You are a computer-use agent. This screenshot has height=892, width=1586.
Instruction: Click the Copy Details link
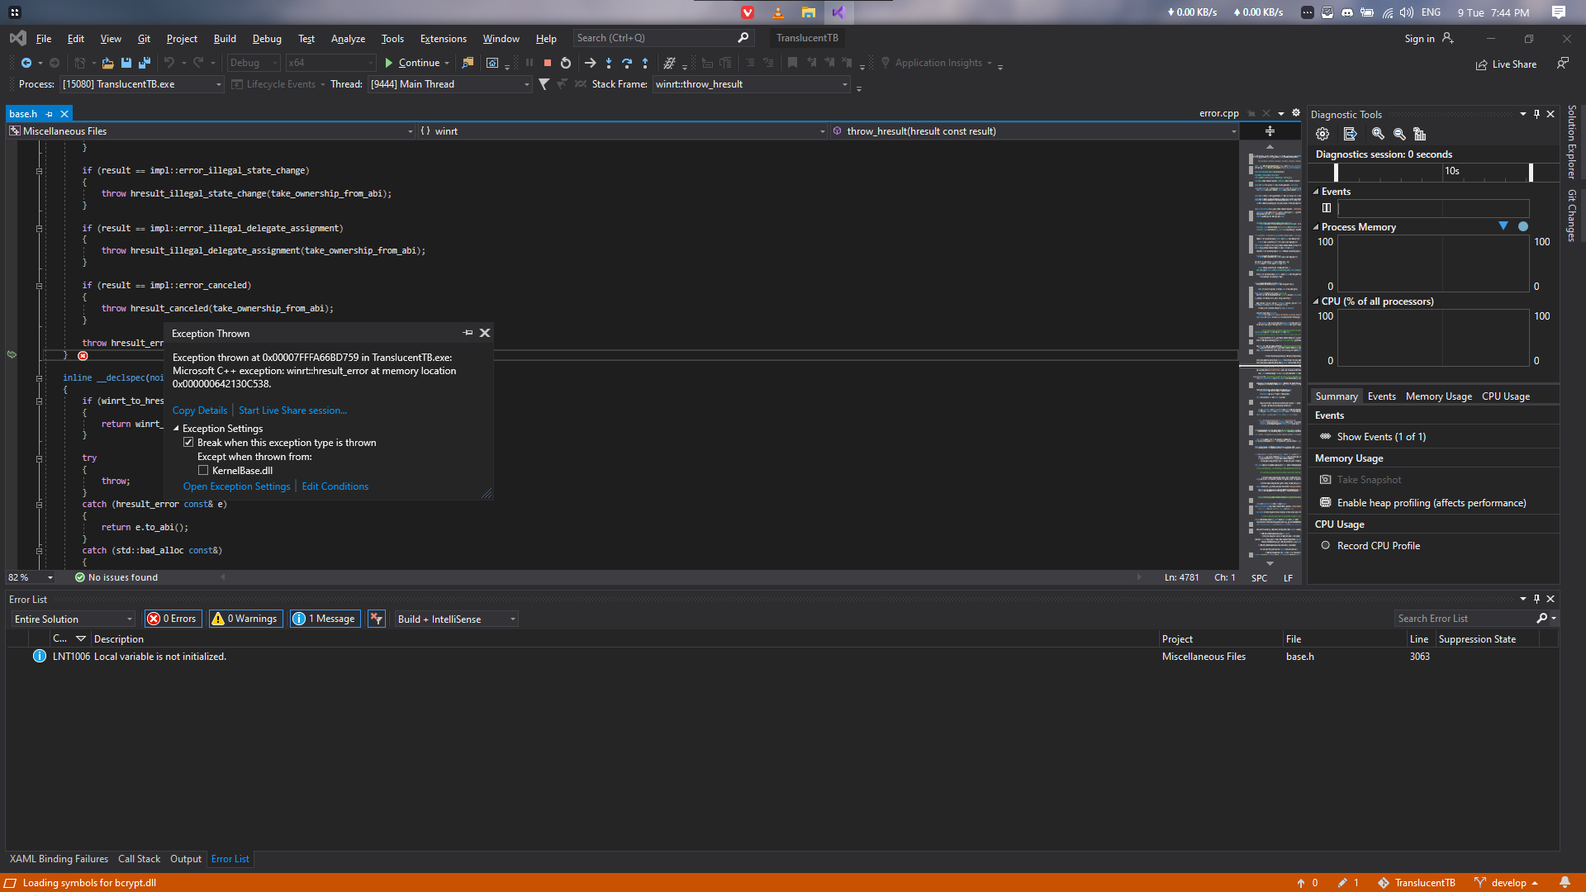200,410
